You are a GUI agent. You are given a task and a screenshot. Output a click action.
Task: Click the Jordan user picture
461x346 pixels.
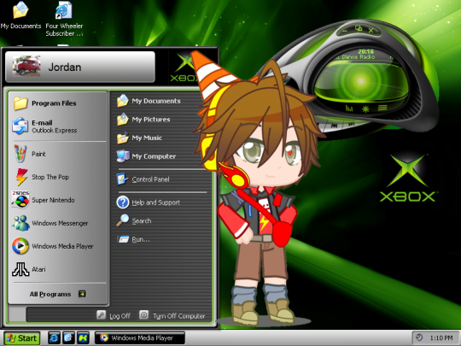click(x=26, y=66)
